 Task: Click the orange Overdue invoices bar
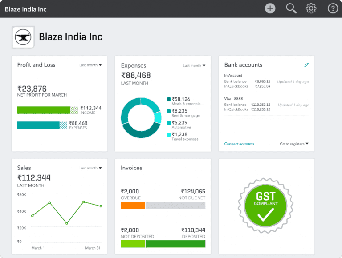point(133,205)
